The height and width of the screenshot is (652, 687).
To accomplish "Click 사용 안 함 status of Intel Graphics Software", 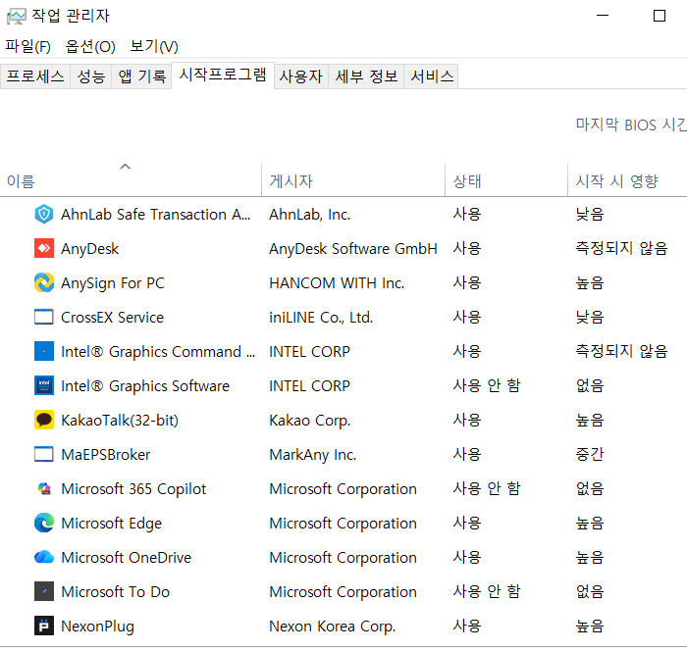I will pyautogui.click(x=487, y=385).
